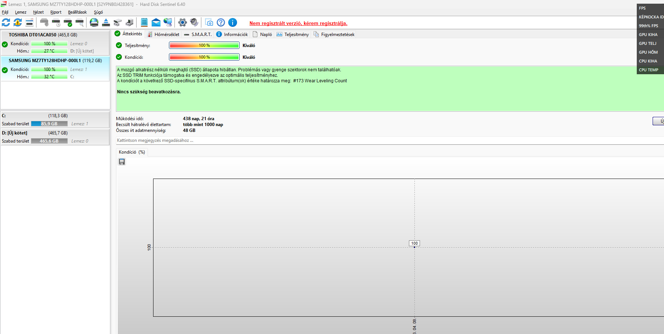
Task: Open the report notepad toolbar icon
Action: coord(144,22)
